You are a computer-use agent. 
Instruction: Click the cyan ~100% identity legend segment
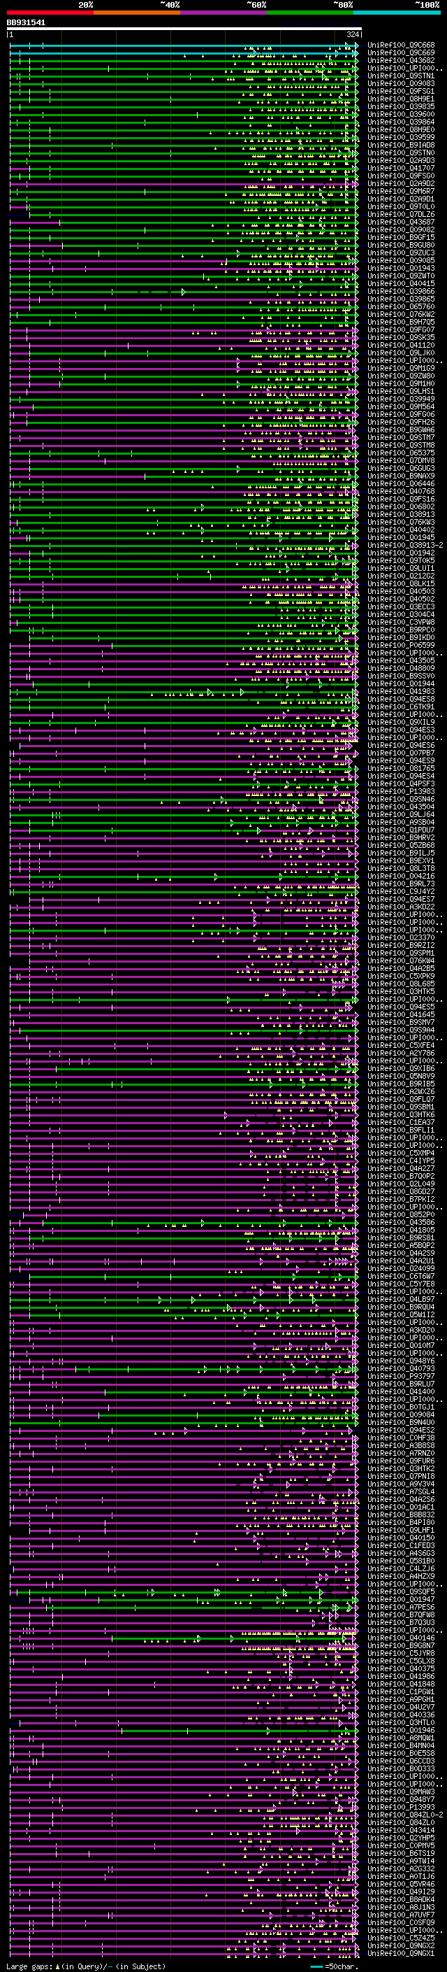397,13
